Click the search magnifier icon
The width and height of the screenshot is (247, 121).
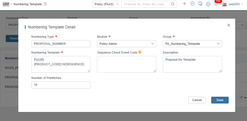(x=173, y=4)
